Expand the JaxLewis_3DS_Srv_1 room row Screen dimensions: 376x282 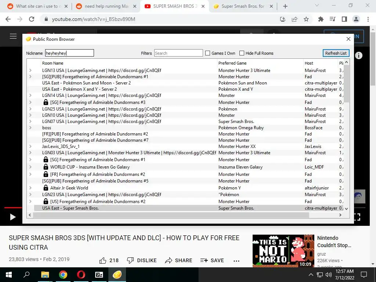[x=30, y=146]
